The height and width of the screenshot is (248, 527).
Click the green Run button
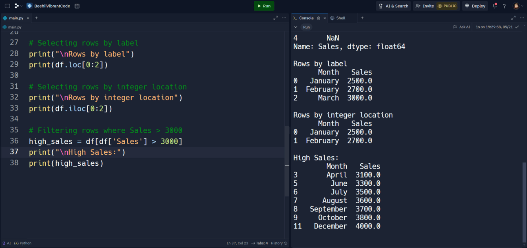[x=264, y=6]
